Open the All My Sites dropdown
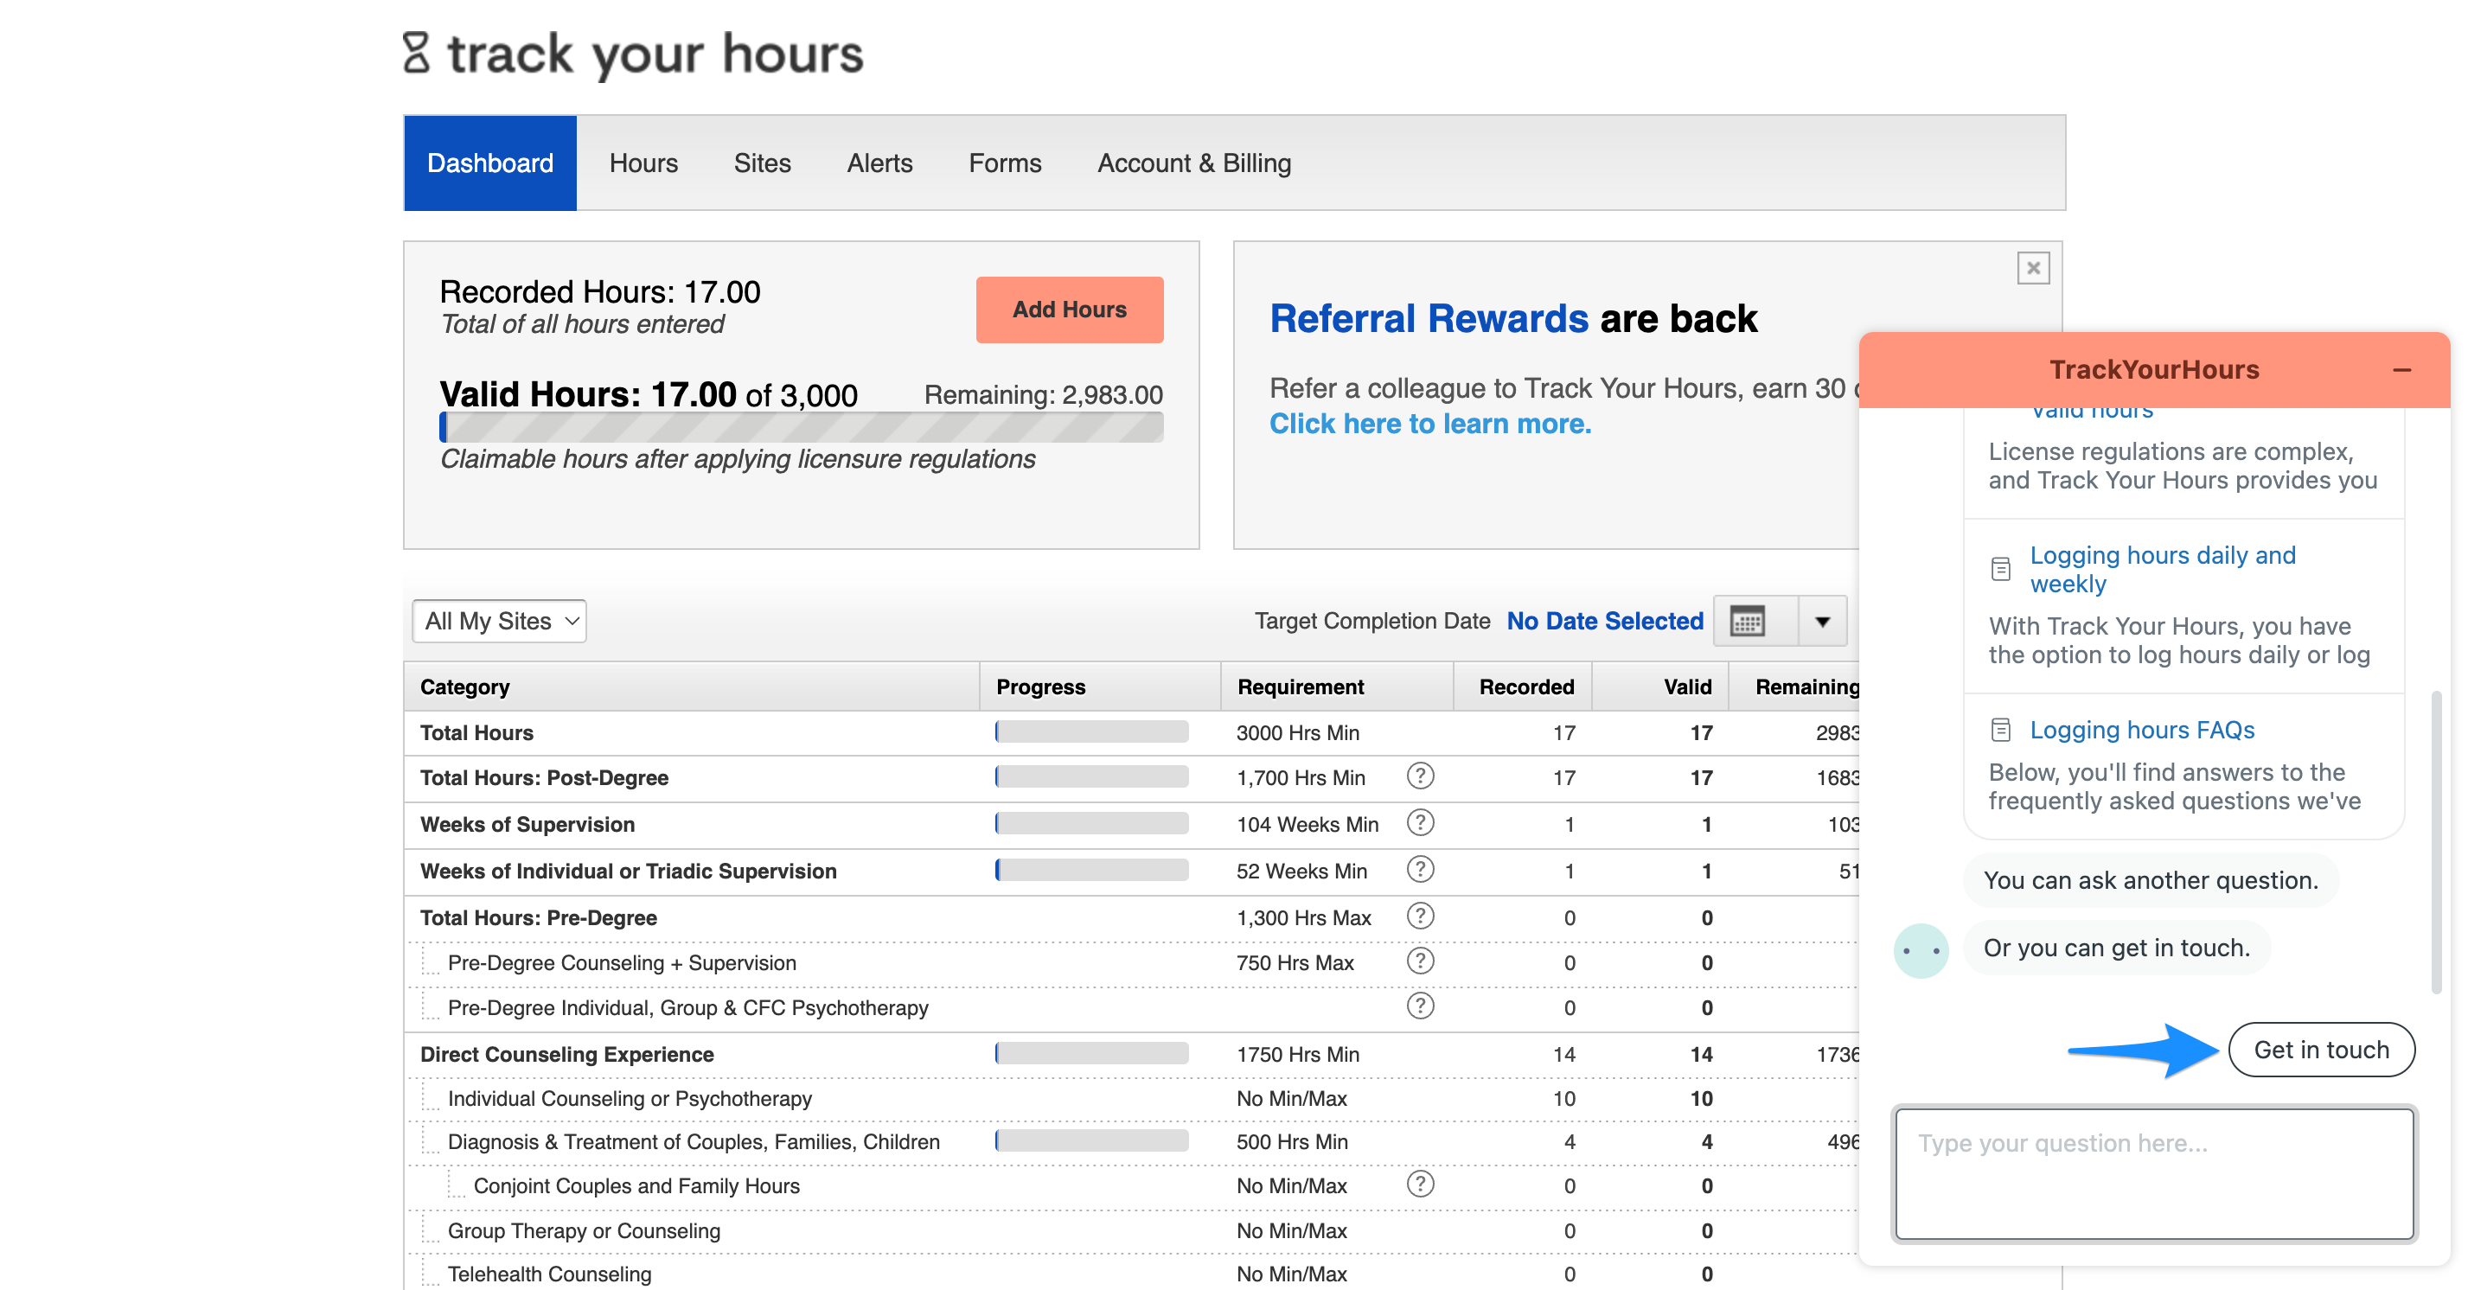The image size is (2468, 1290). [x=499, y=622]
